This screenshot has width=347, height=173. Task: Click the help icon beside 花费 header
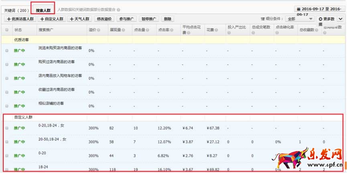pos(216,30)
